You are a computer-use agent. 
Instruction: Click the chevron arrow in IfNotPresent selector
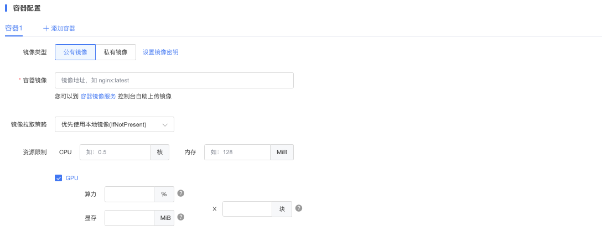(165, 125)
